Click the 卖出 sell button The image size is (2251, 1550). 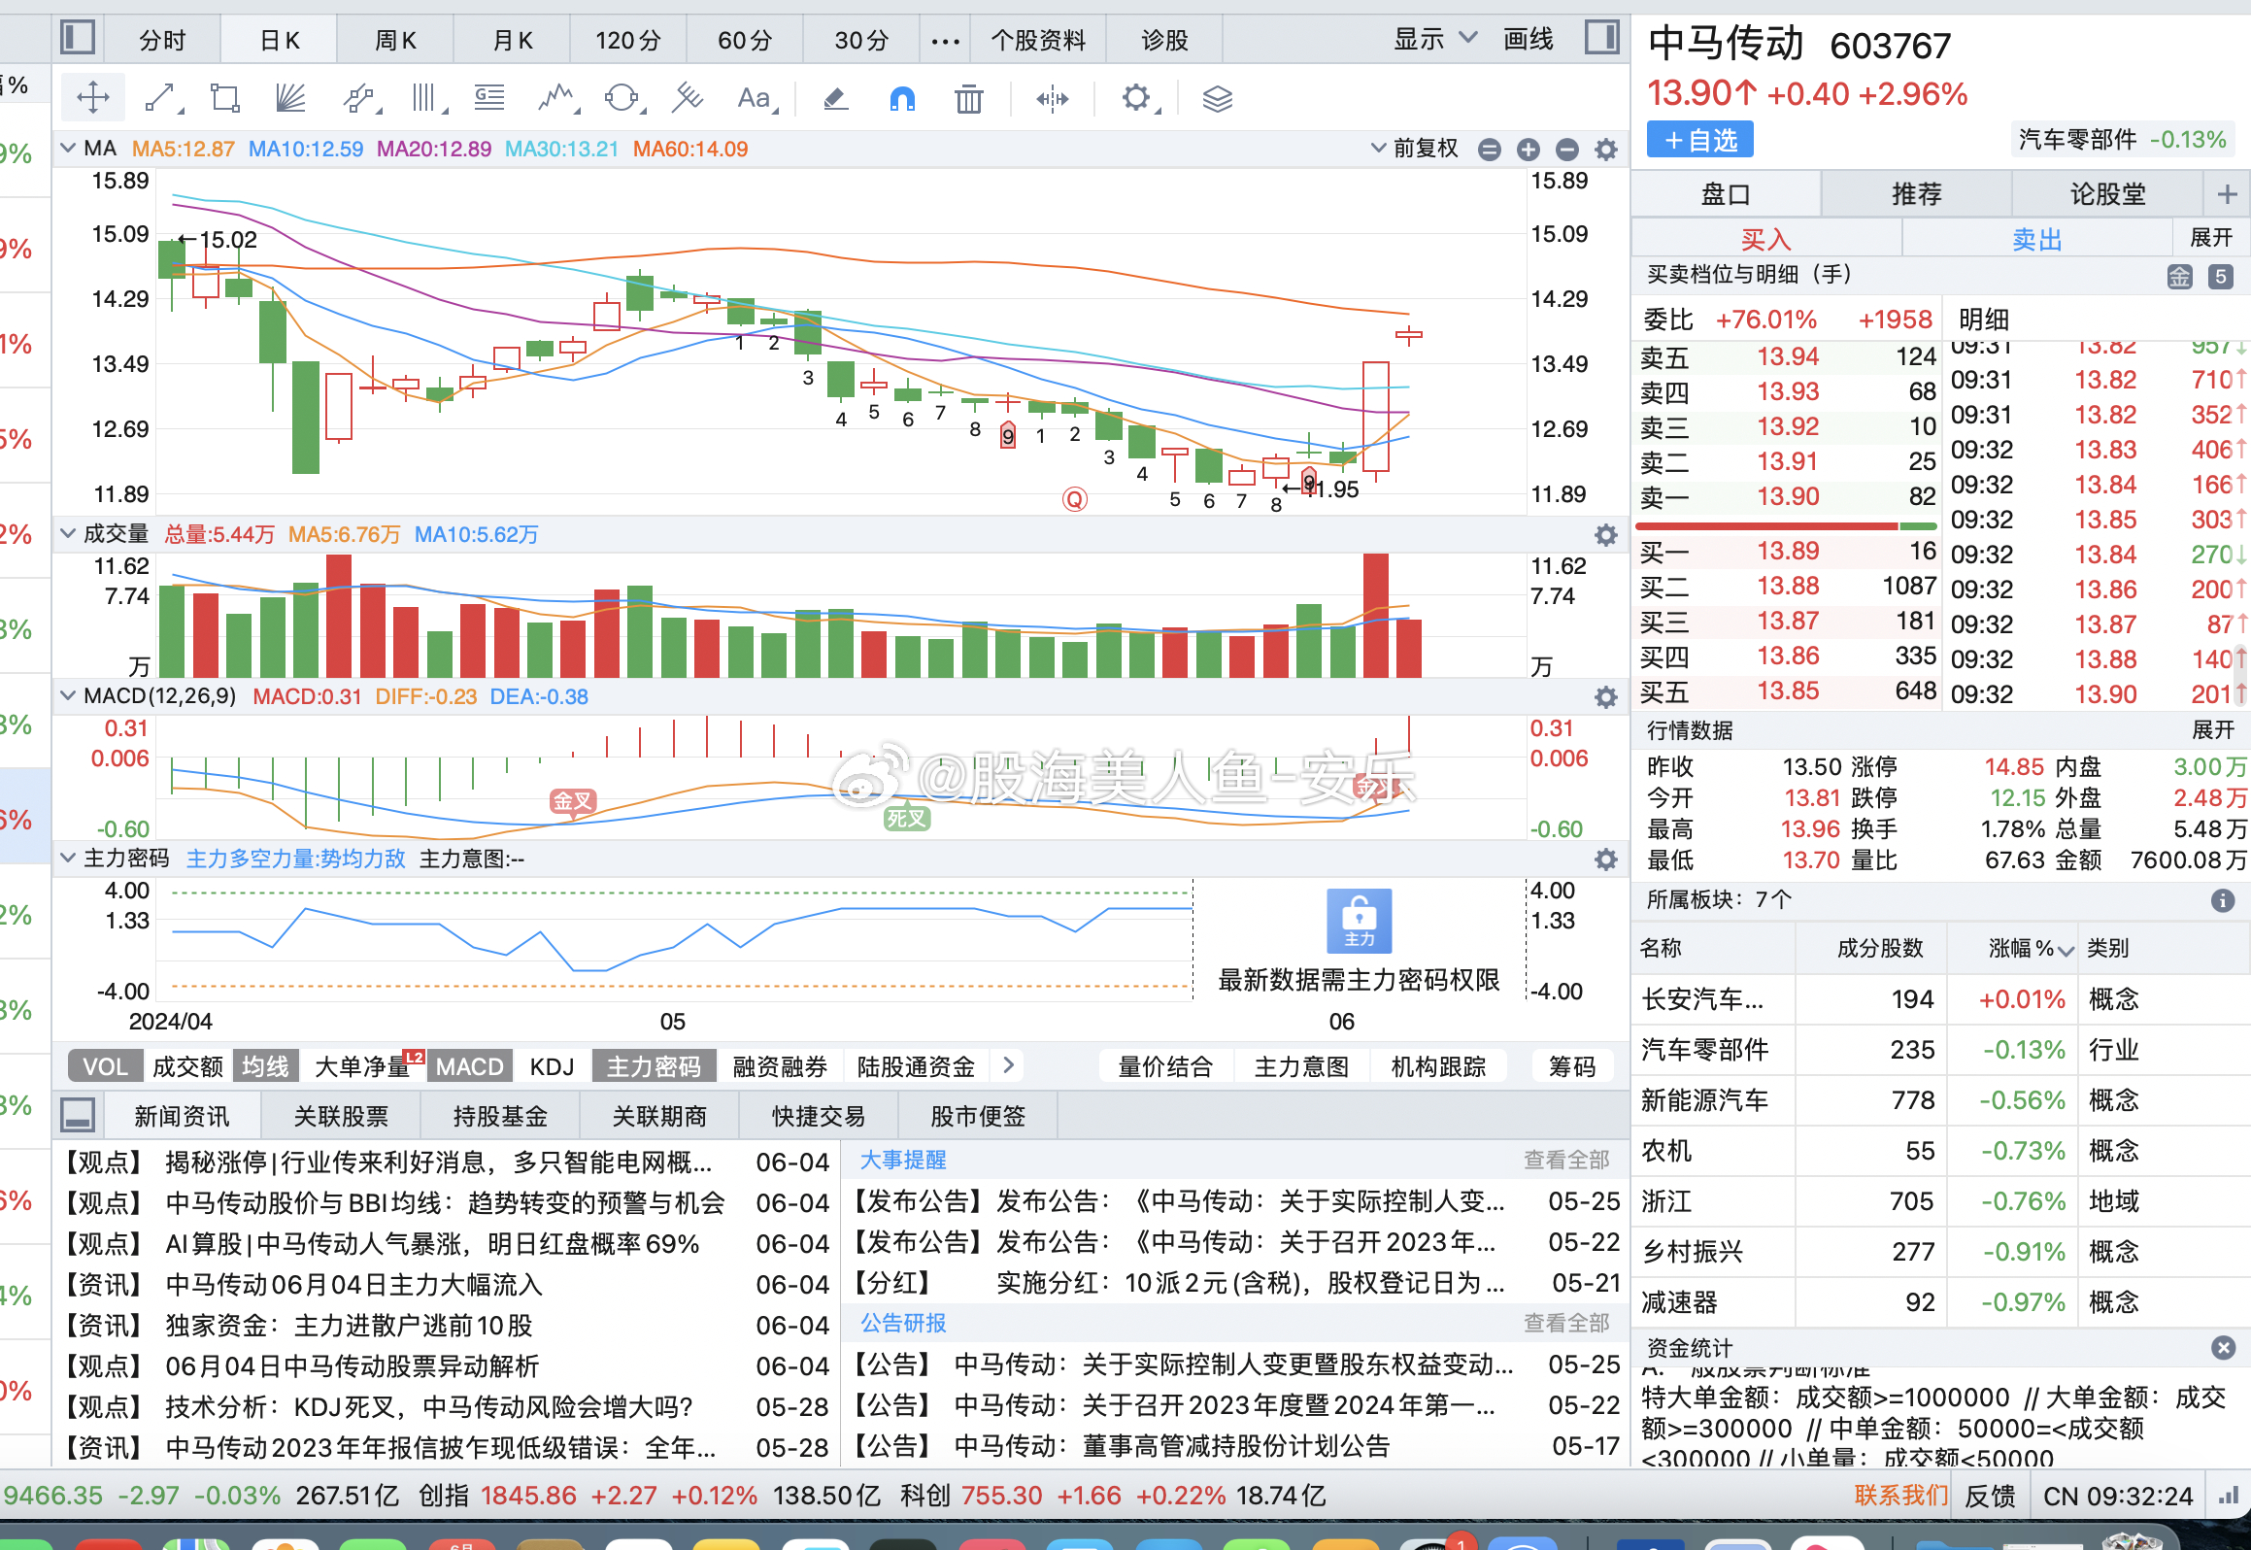(2036, 239)
